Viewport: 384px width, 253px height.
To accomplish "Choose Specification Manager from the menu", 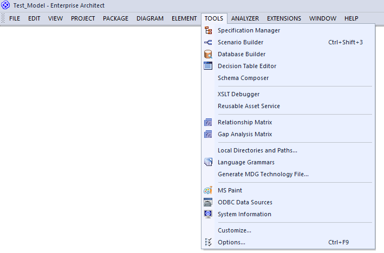I will click(288, 30).
